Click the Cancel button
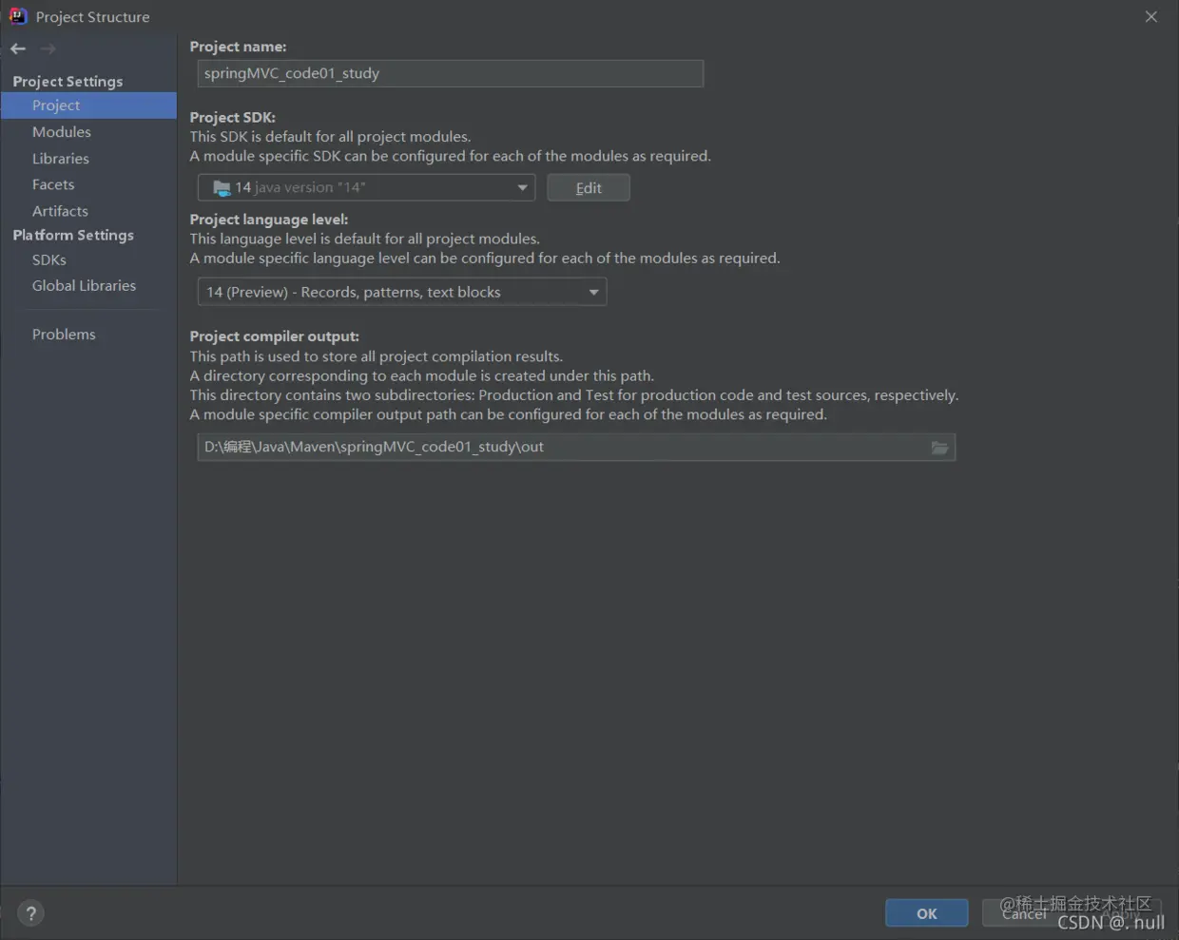 [x=1024, y=913]
